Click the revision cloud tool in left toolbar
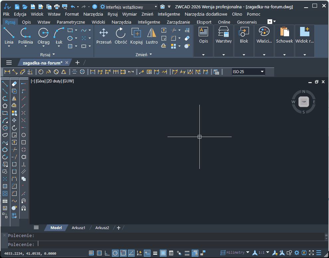This screenshot has width=329, height=258. click(x=5, y=135)
